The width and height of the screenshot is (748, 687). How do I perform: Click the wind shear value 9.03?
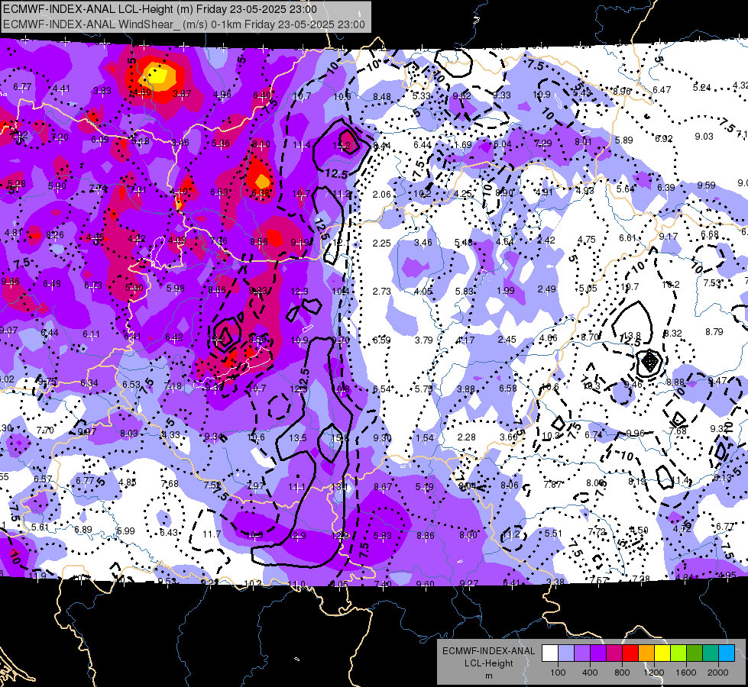click(704, 137)
